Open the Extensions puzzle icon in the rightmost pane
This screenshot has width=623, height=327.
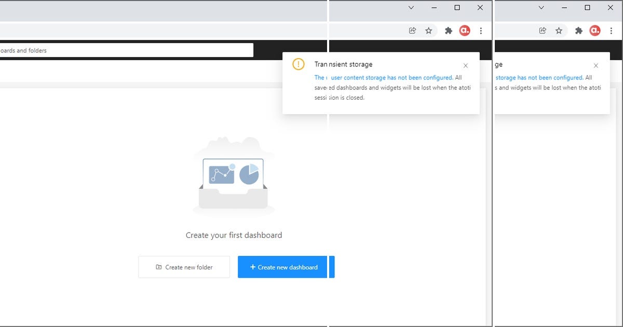pyautogui.click(x=579, y=31)
